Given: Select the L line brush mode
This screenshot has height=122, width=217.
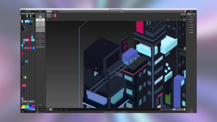Looking at the screenshot, I should (x=37, y=14).
